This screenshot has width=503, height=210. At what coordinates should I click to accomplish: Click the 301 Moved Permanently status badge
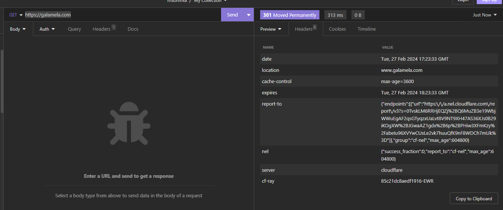pyautogui.click(x=289, y=15)
